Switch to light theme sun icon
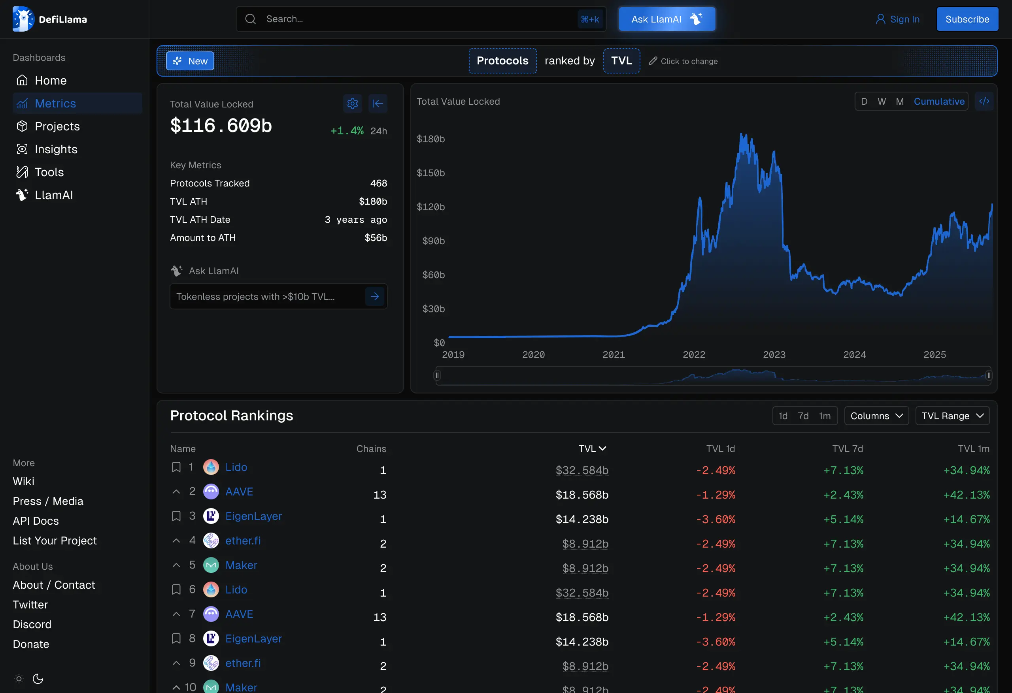 point(19,679)
